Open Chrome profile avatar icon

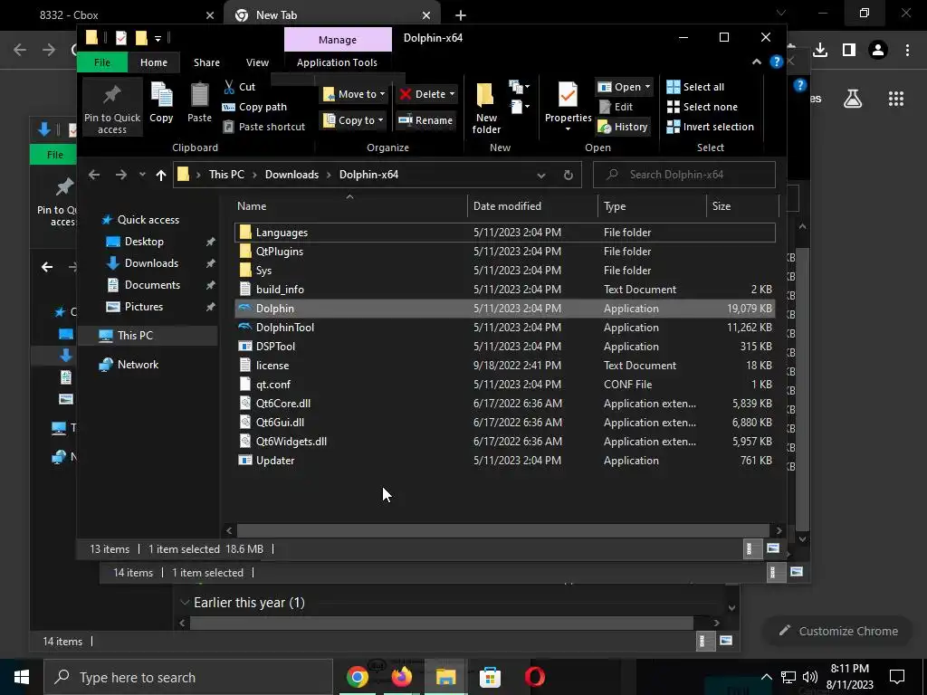point(878,51)
